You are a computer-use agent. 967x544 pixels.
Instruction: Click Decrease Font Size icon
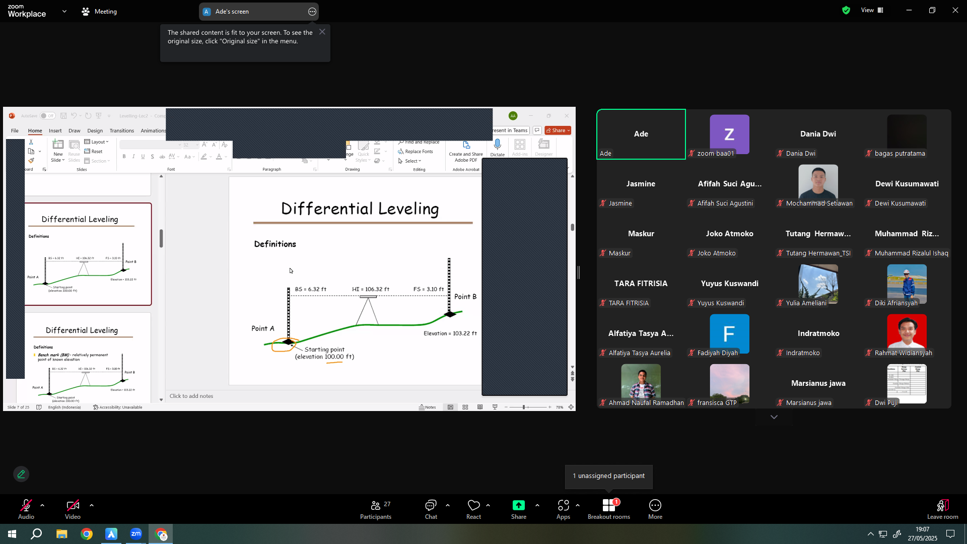(214, 145)
